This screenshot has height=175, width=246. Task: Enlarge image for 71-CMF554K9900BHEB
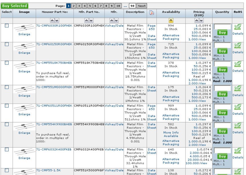pos(24,133)
